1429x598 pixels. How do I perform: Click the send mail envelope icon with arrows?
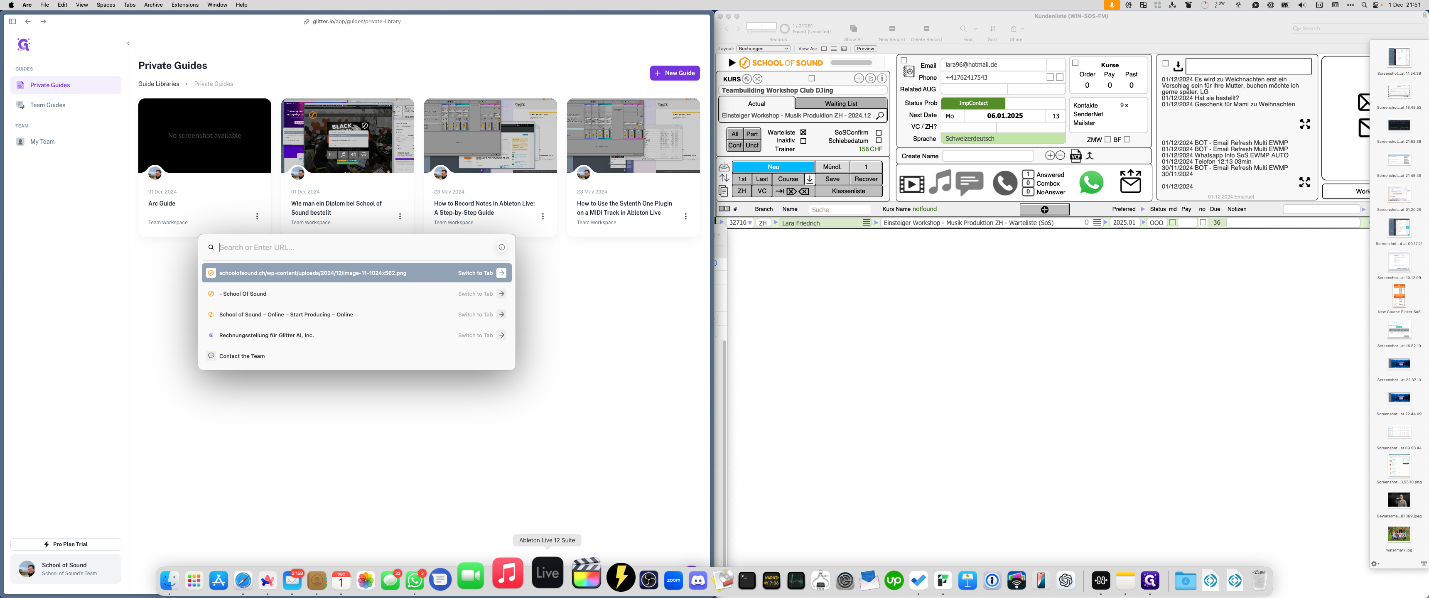tap(1130, 182)
